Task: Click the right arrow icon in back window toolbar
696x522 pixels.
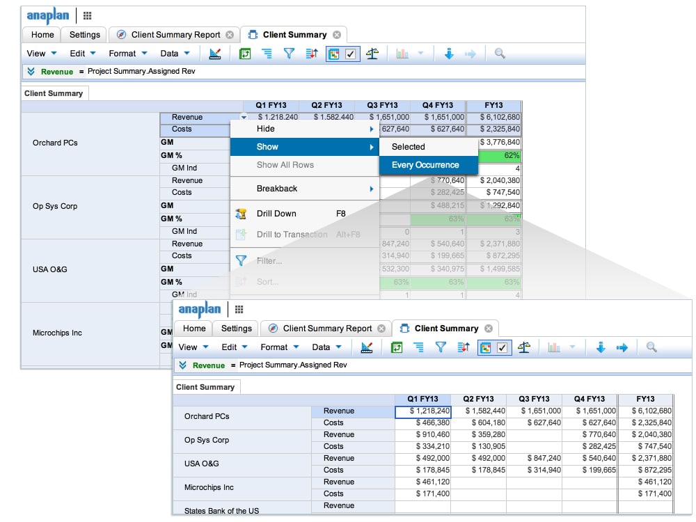Action: 470,54
